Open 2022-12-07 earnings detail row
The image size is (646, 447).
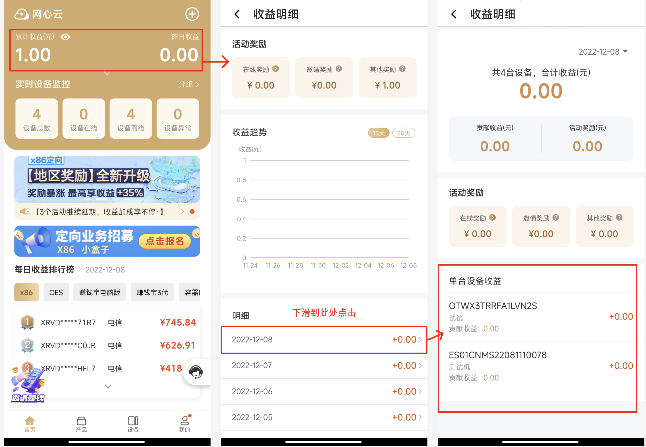click(x=324, y=366)
